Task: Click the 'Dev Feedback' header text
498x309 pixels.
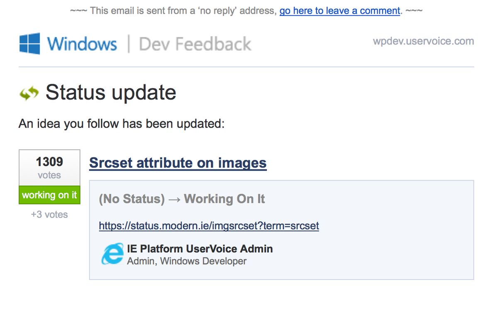Action: [195, 44]
